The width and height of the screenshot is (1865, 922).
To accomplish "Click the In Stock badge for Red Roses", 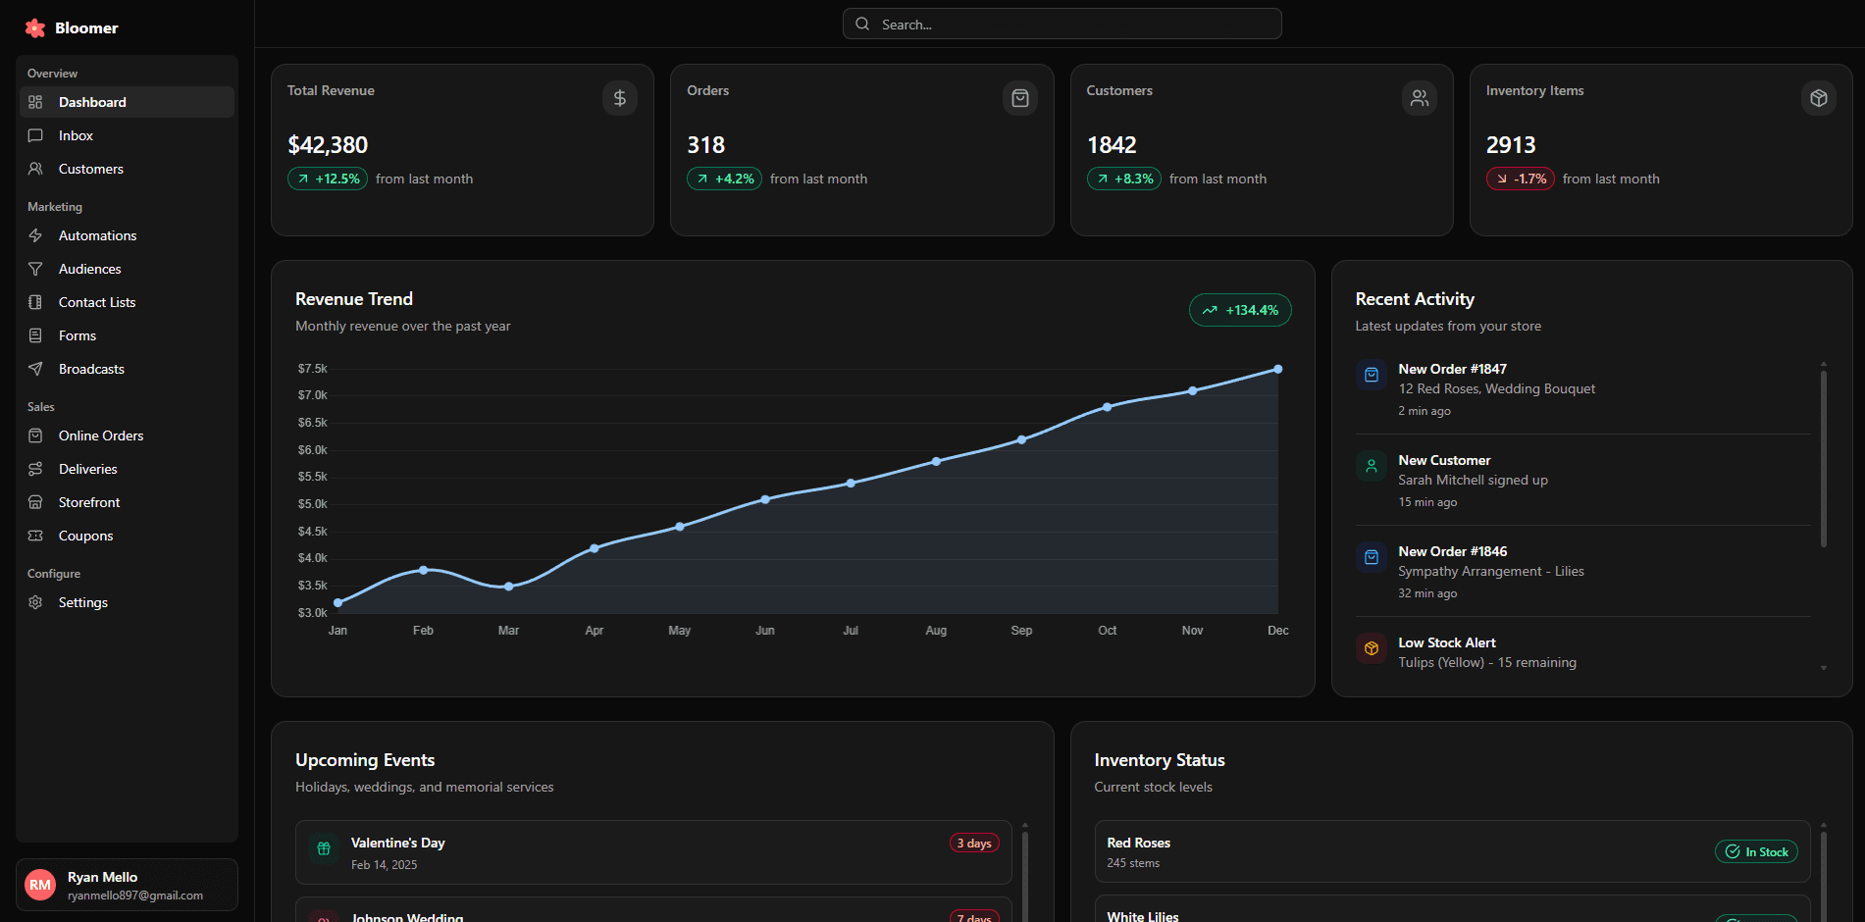I will [1756, 851].
